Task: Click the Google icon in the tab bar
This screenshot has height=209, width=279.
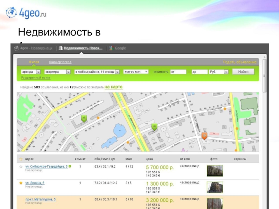Action: click(111, 48)
